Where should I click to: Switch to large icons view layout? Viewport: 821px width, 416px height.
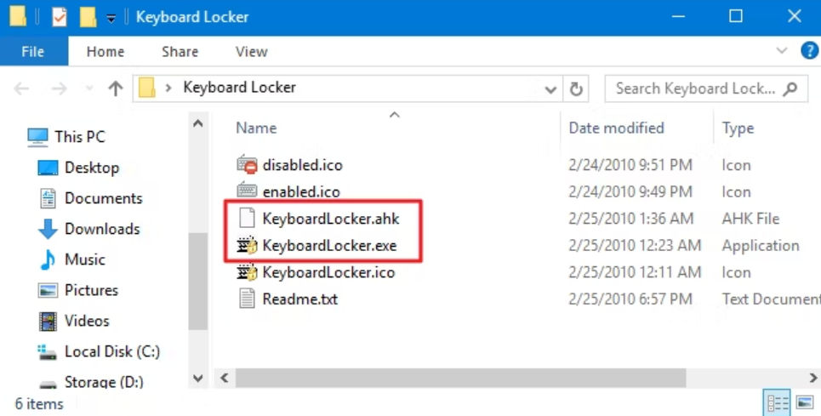tap(805, 402)
